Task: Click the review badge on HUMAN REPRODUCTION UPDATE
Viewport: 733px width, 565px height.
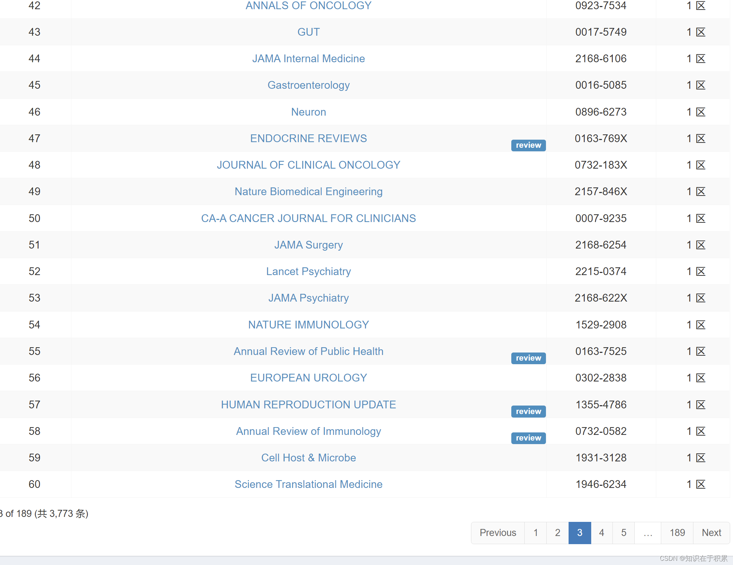Action: pos(528,412)
